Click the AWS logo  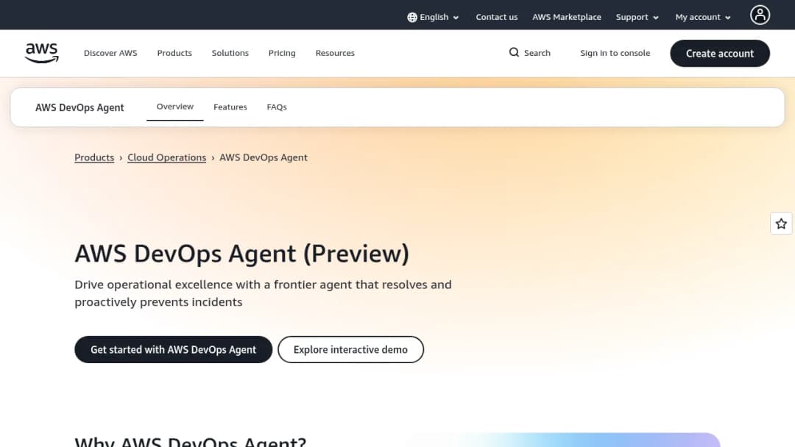coord(41,53)
